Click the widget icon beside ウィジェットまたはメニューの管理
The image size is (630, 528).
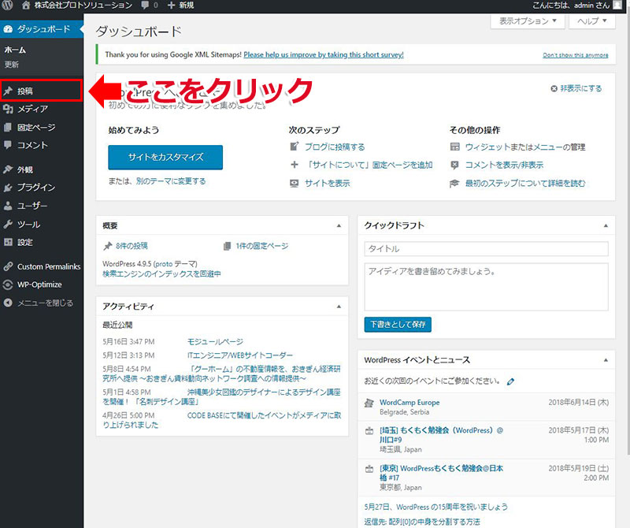[x=454, y=147]
